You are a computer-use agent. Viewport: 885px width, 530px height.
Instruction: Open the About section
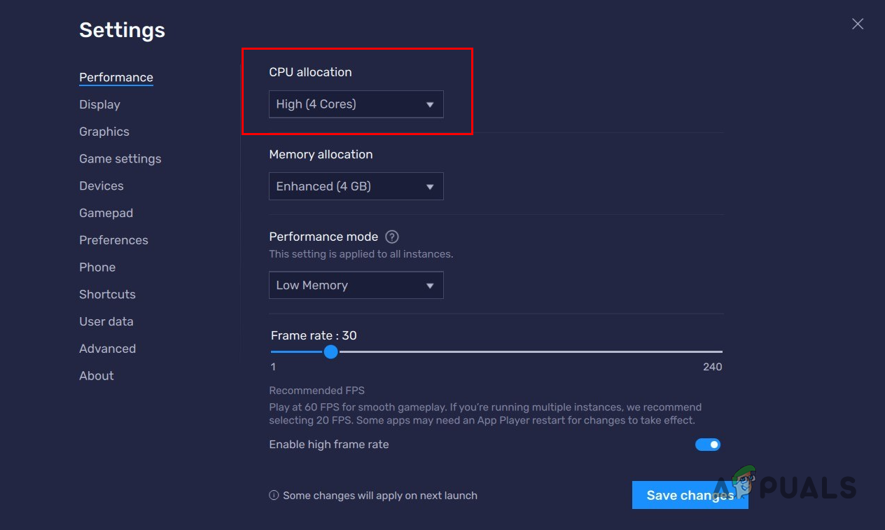coord(96,376)
